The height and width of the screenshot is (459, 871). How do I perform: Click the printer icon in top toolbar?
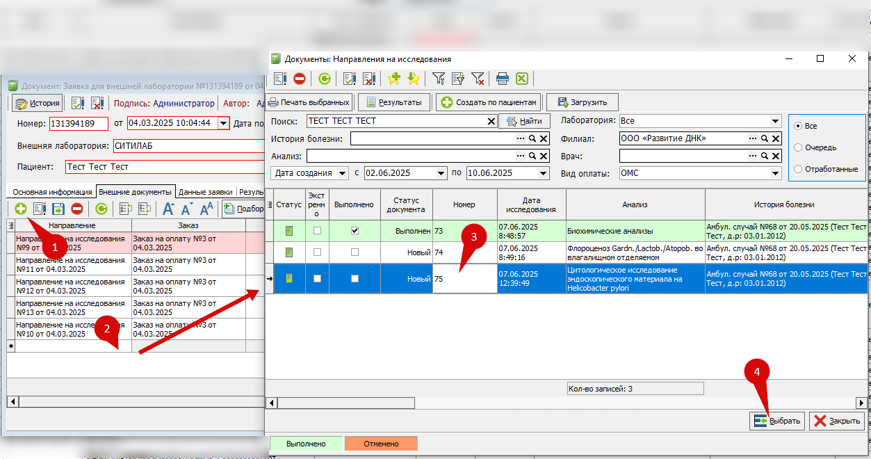(503, 79)
